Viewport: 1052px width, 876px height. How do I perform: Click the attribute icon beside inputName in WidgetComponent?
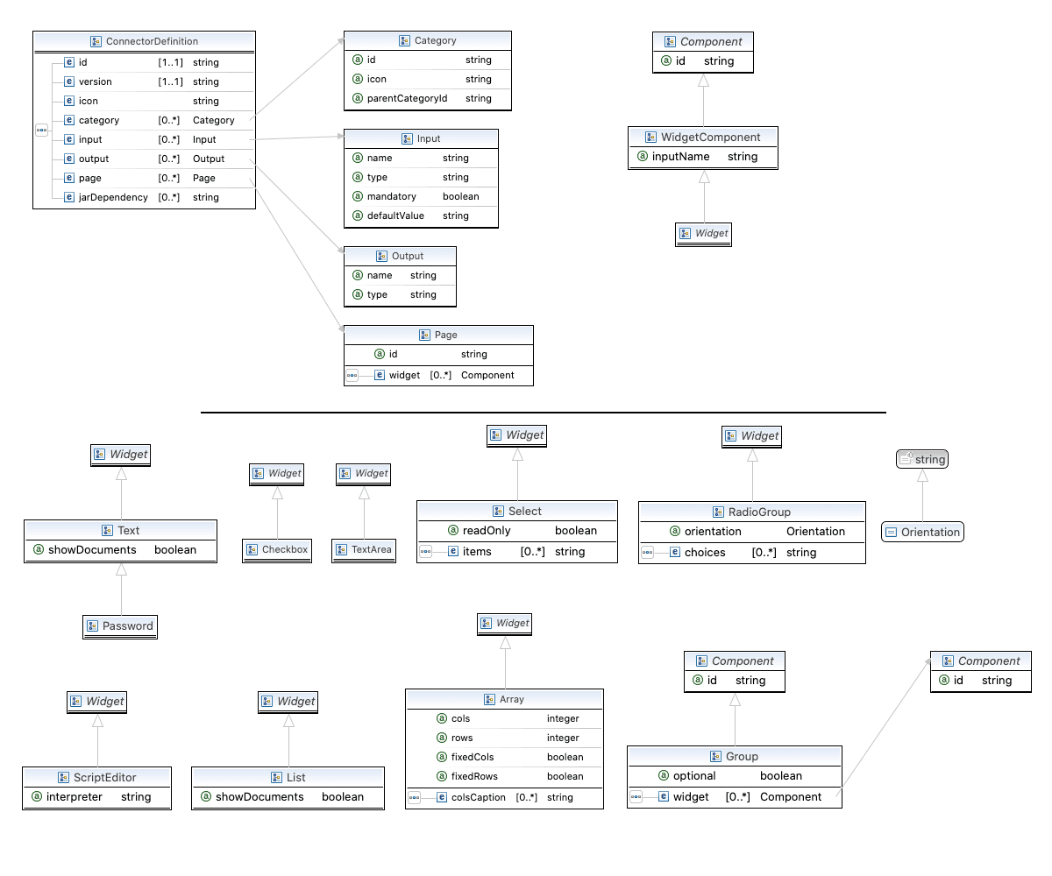643,156
